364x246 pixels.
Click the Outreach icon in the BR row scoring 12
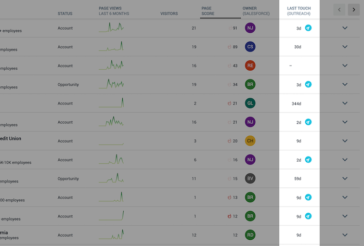tap(308, 216)
